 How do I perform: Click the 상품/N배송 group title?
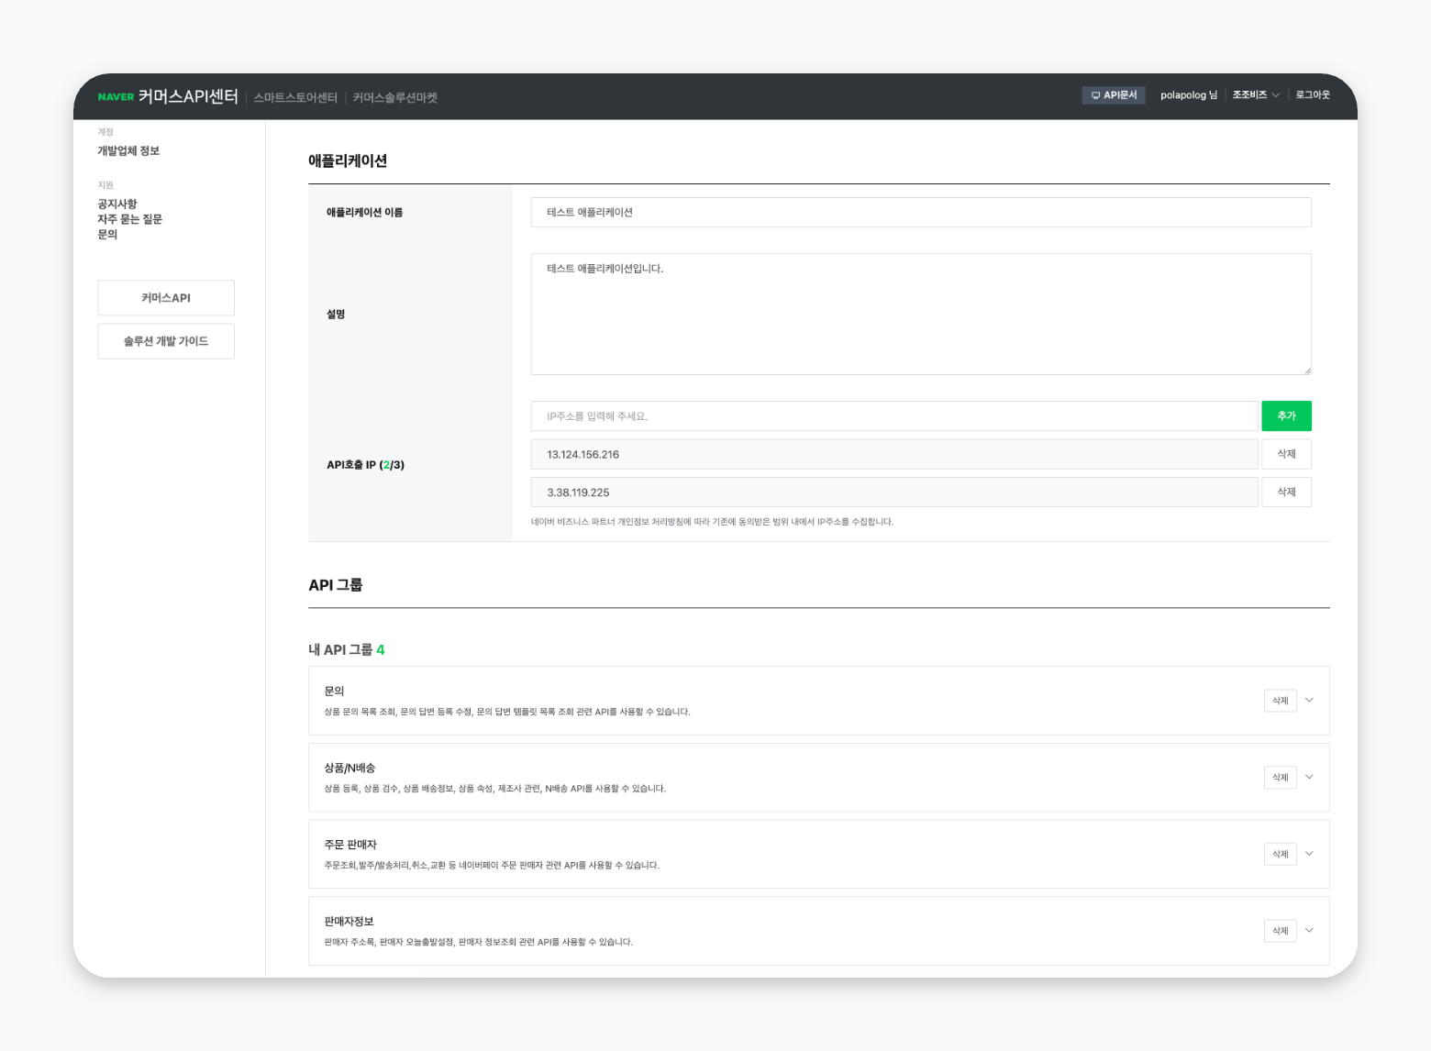(x=349, y=769)
